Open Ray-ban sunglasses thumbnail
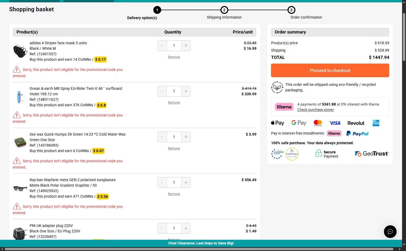 [20, 188]
